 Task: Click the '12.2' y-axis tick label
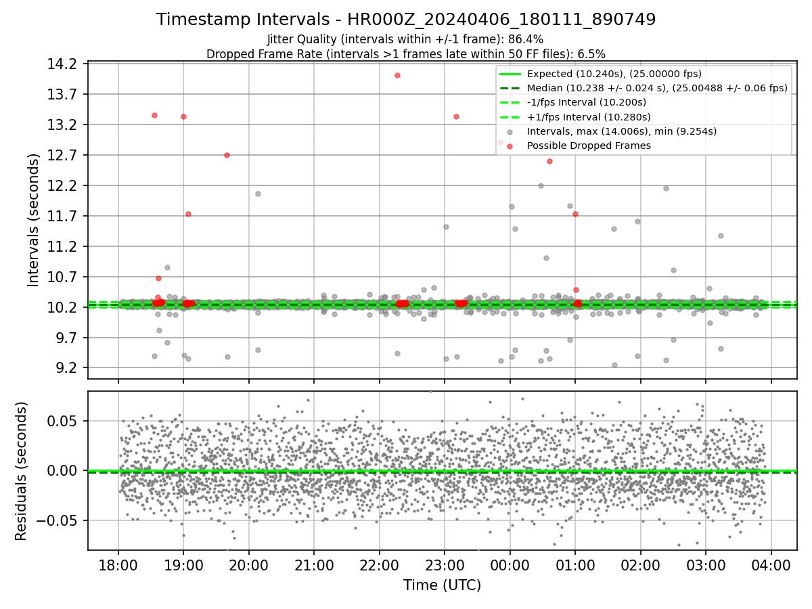[x=64, y=185]
